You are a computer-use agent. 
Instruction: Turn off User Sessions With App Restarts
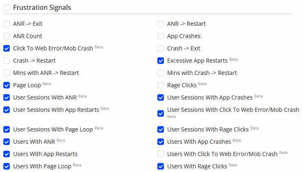[7, 110]
